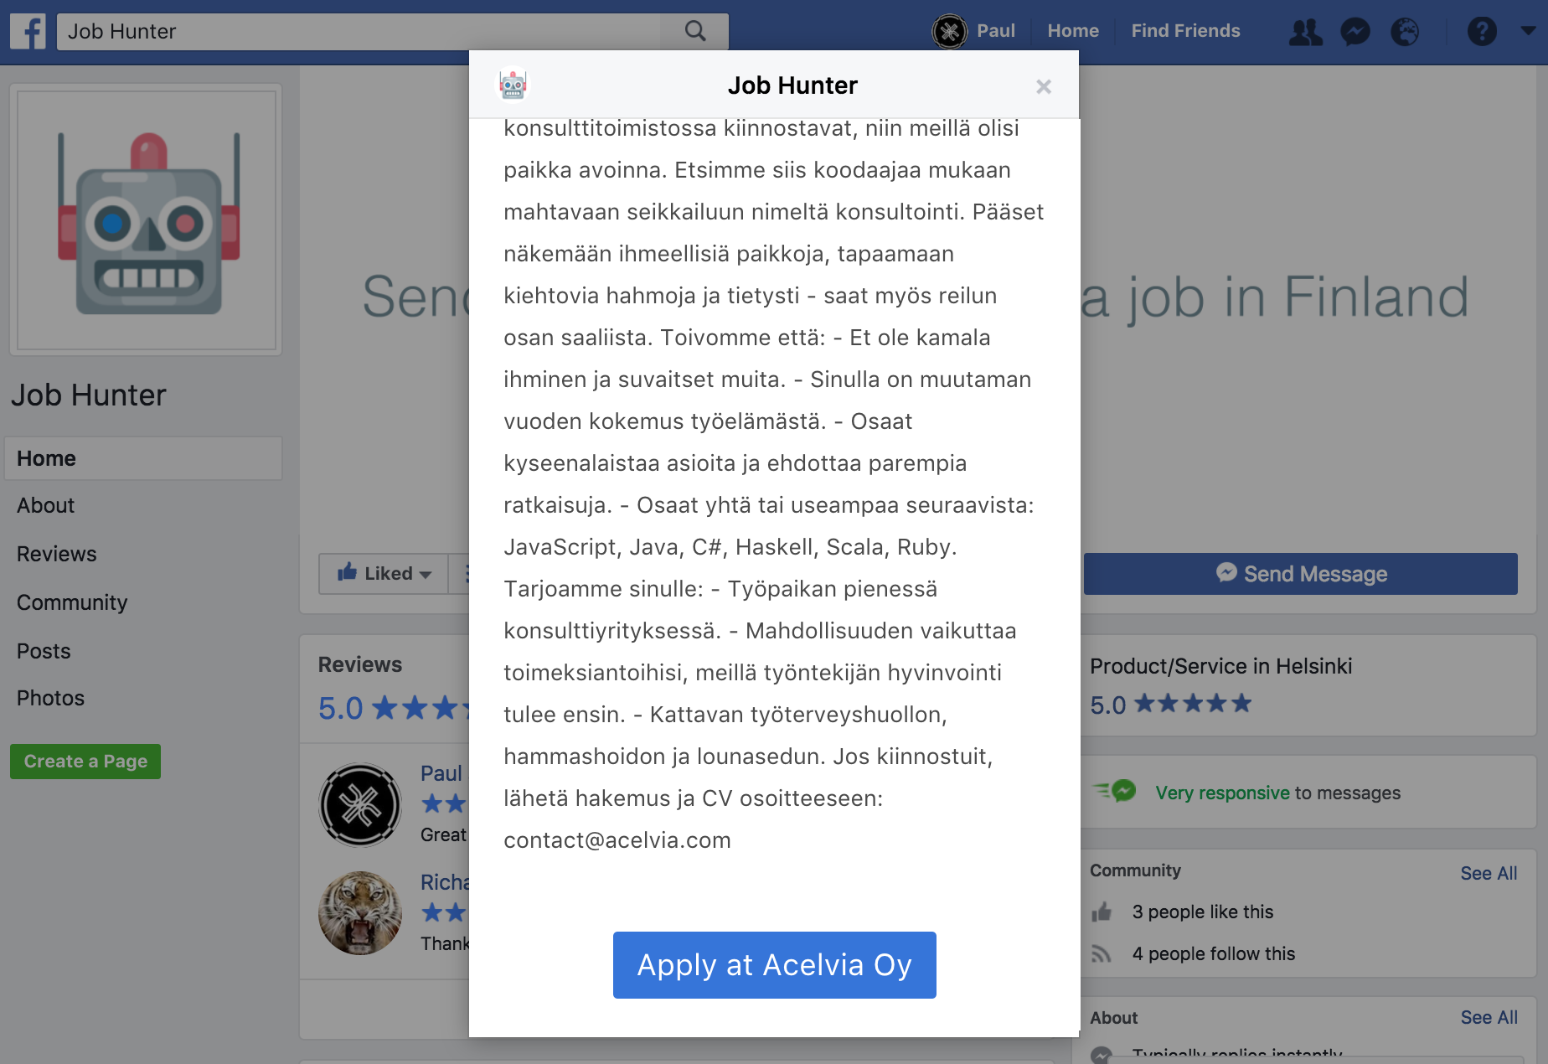The width and height of the screenshot is (1548, 1064).
Task: Select Photos in page sidebar
Action: coord(50,698)
